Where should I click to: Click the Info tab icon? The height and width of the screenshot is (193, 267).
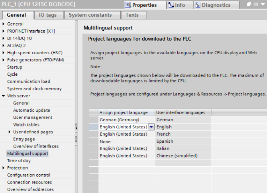(171, 5)
